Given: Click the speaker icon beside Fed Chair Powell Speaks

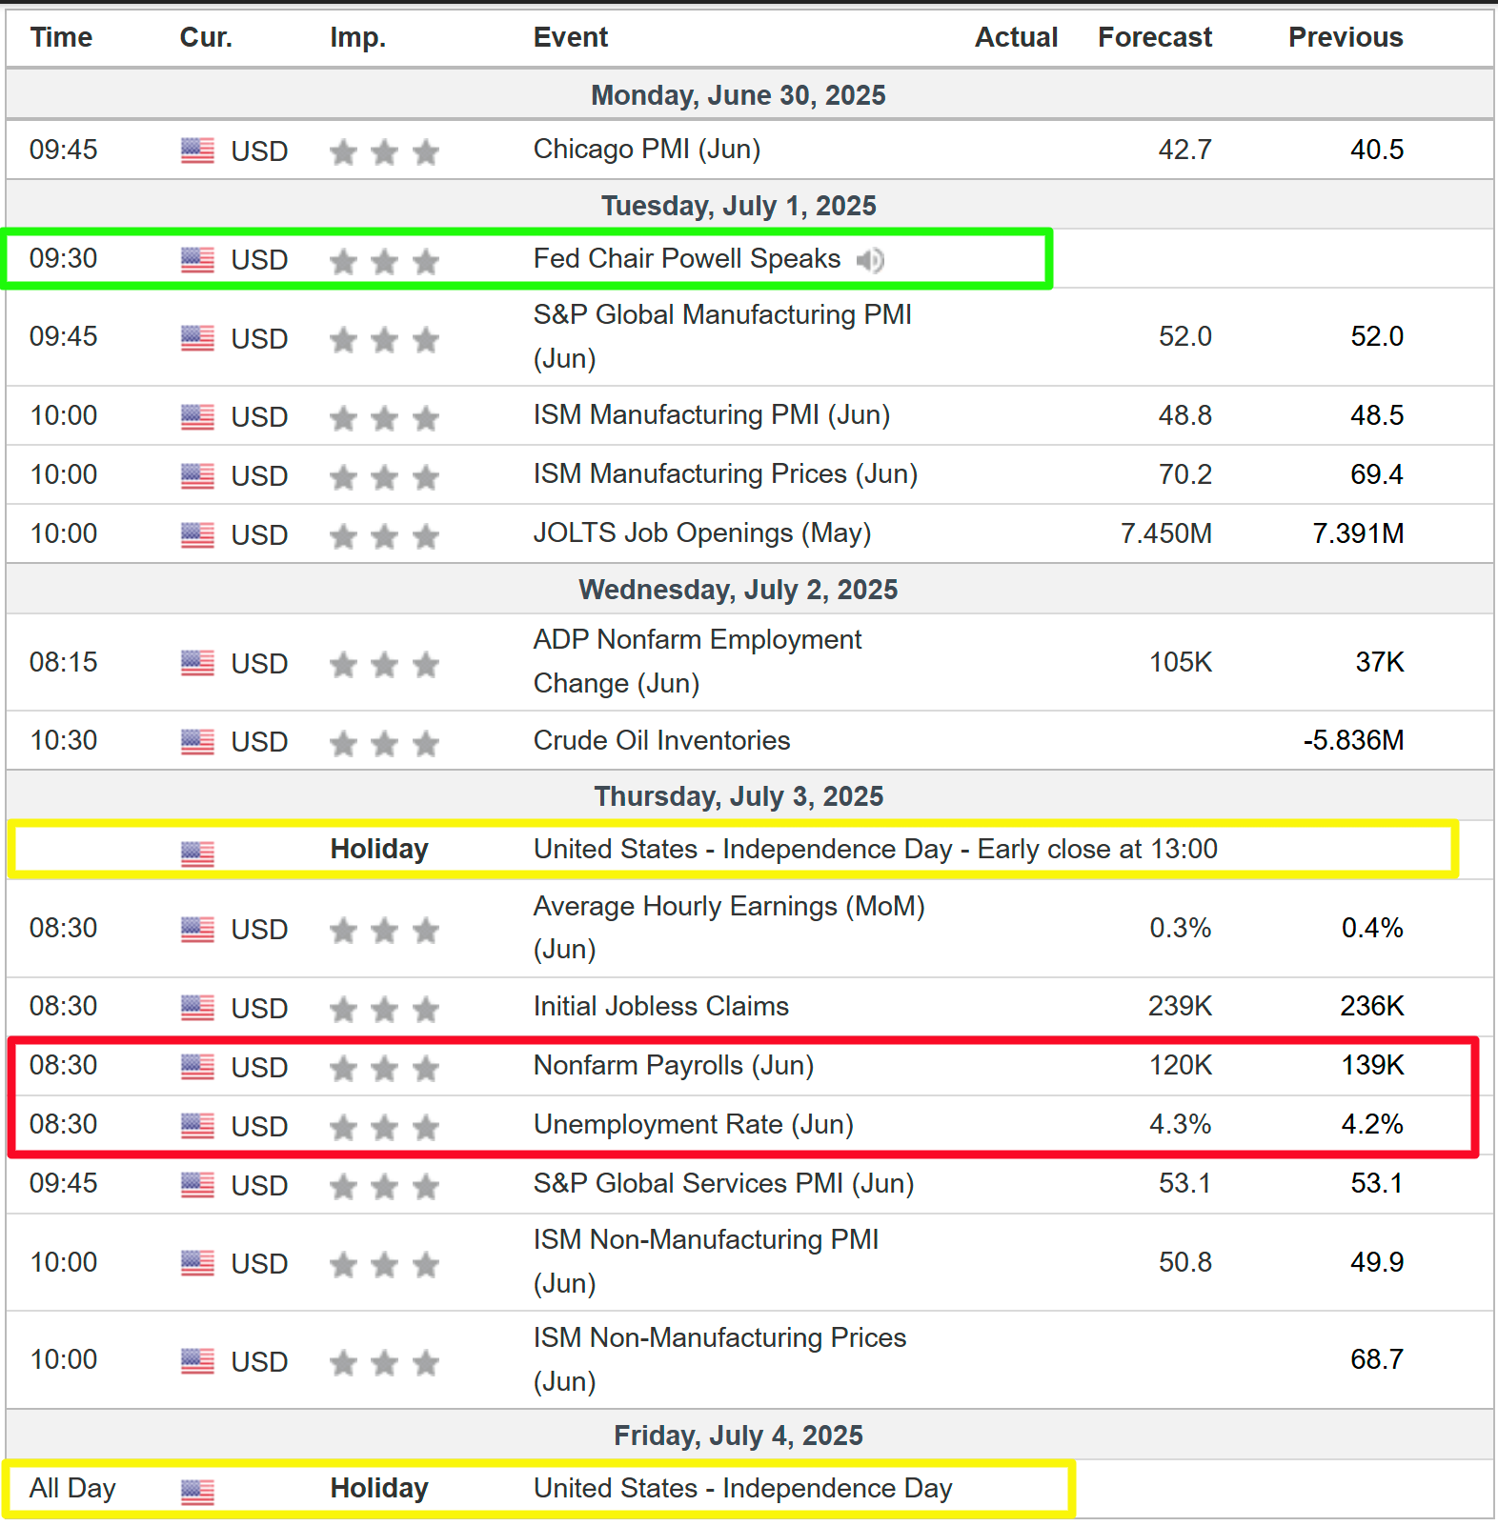Looking at the screenshot, I should [869, 259].
